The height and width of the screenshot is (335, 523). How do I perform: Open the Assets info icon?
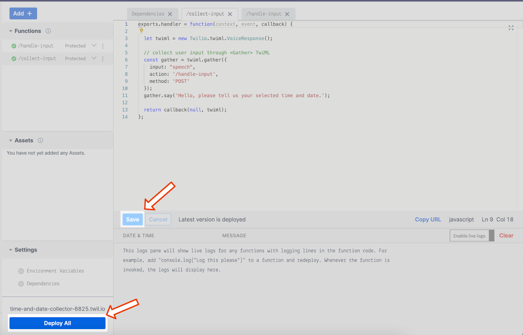pyautogui.click(x=41, y=140)
